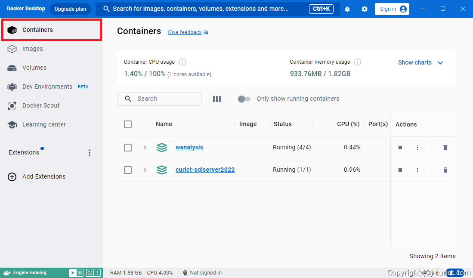Click the memory usage info icon

358,62
